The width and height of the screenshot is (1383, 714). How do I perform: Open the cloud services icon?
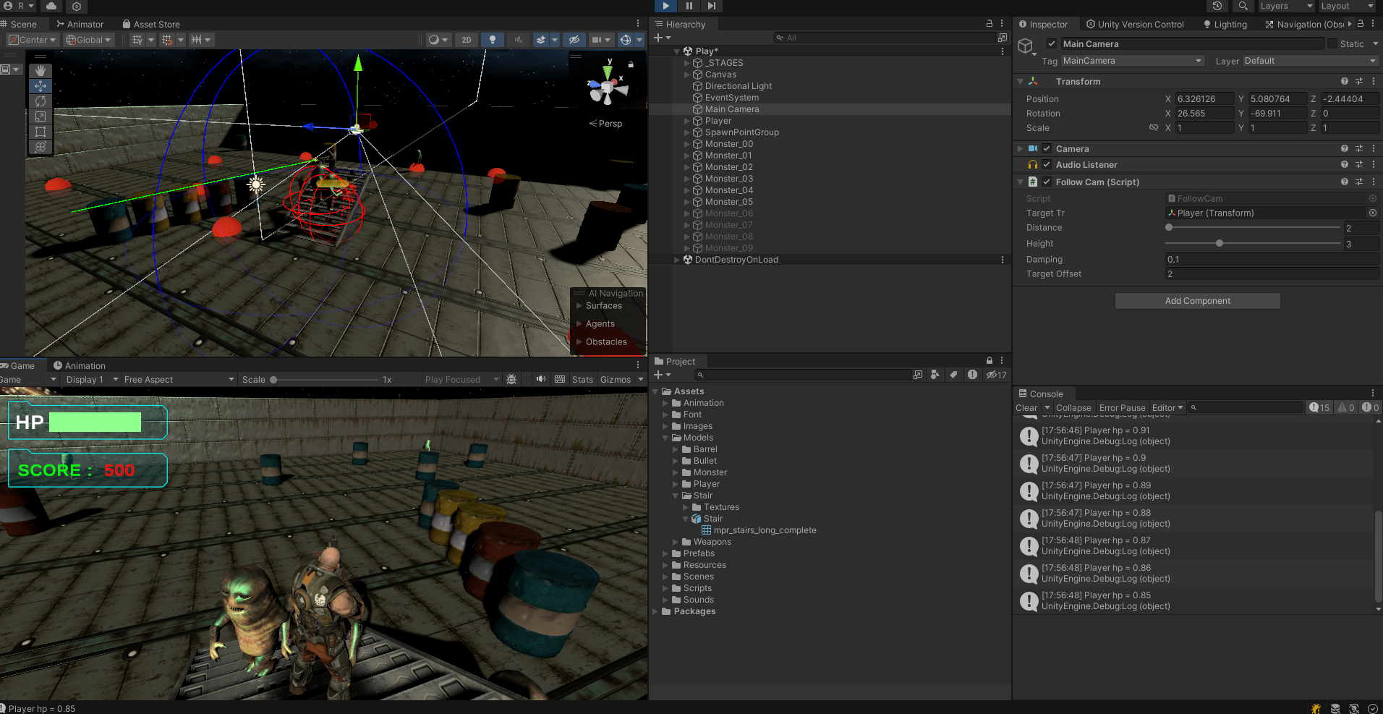tap(51, 6)
